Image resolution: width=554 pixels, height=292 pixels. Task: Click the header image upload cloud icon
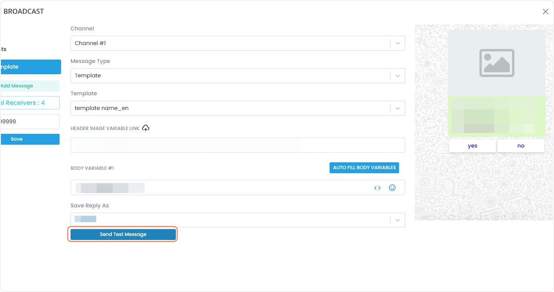coord(146,128)
